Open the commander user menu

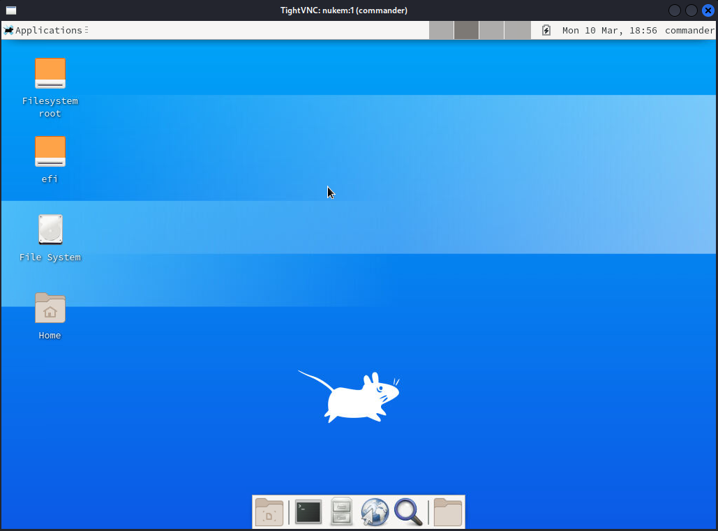tap(689, 30)
